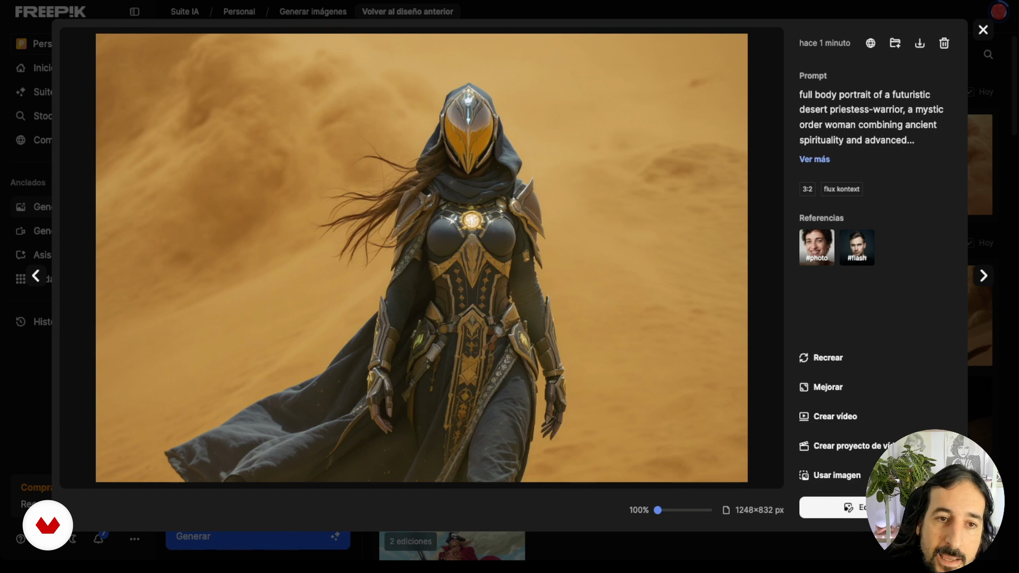Click Volver al diseño anterior

tap(408, 12)
